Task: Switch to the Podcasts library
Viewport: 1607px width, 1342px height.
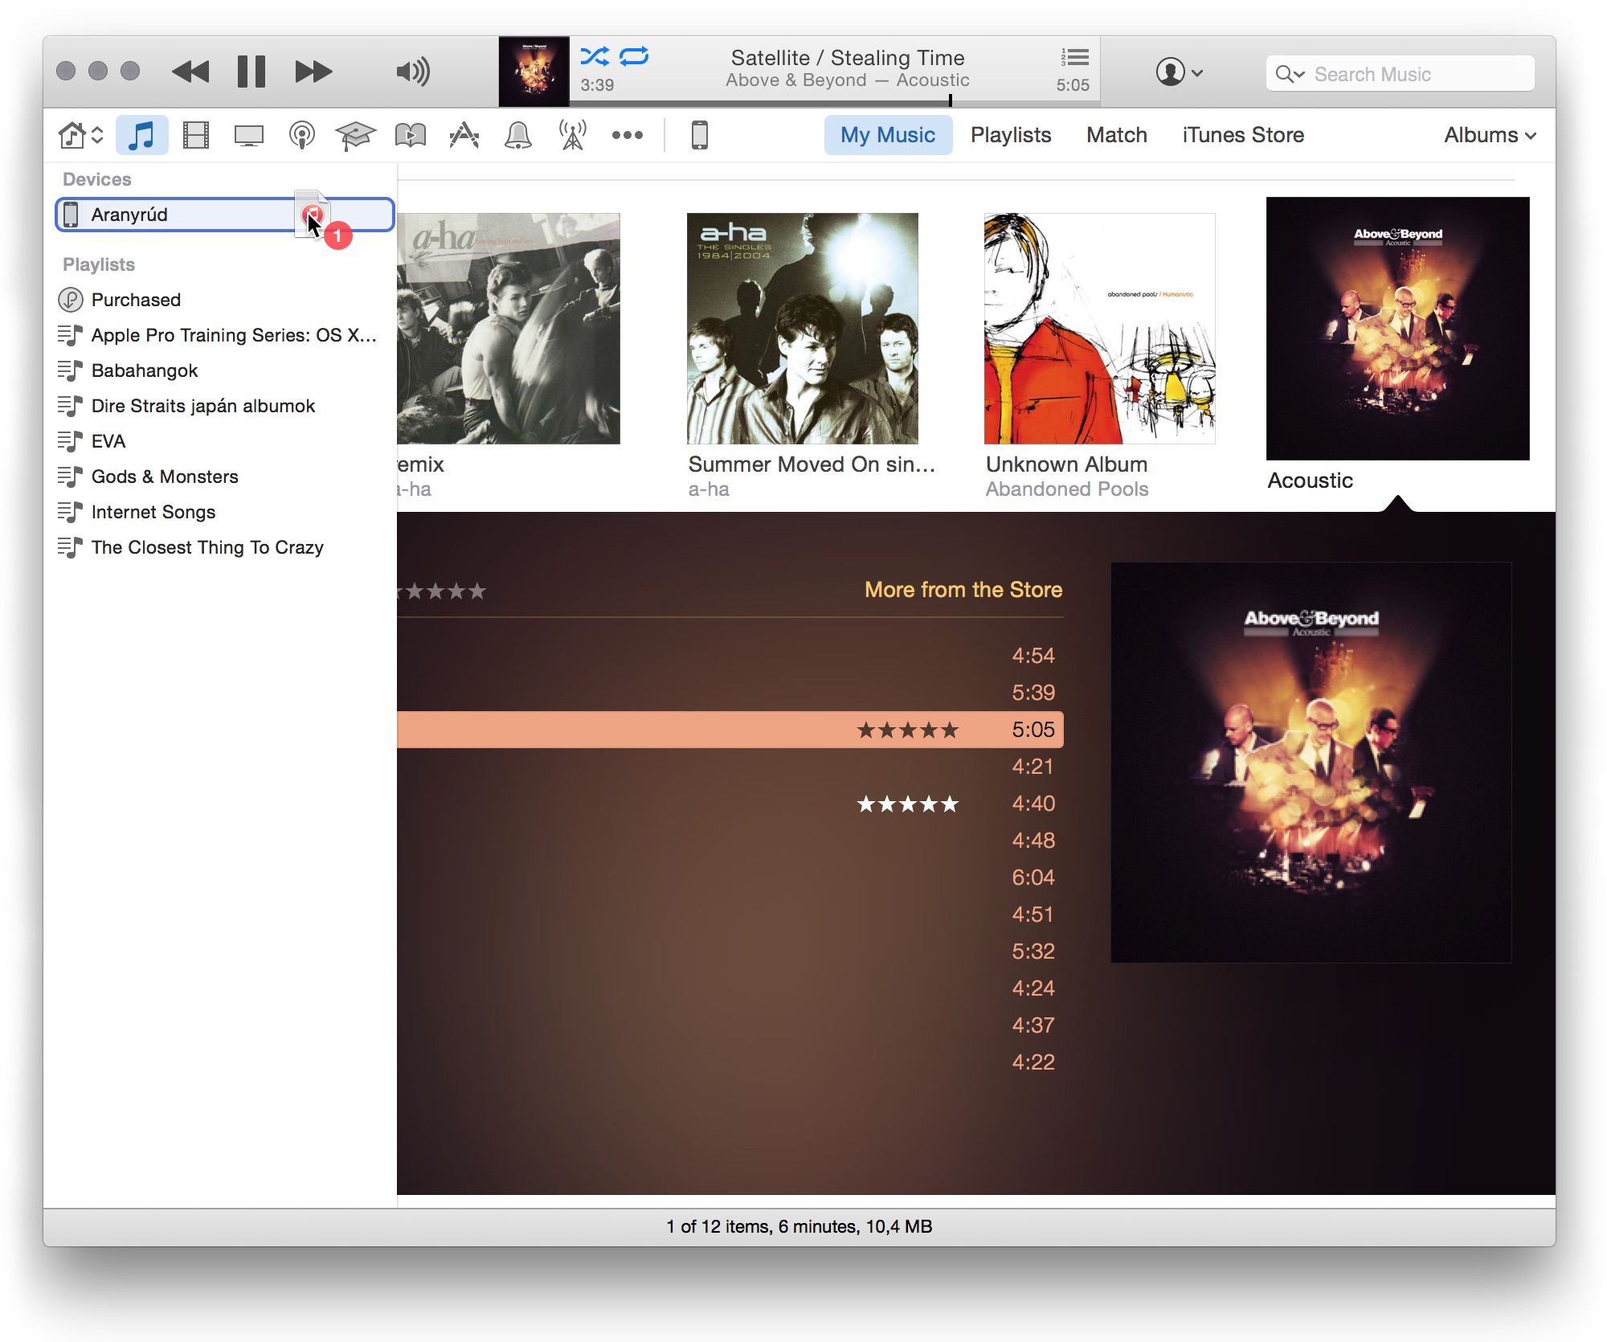Action: pyautogui.click(x=302, y=135)
